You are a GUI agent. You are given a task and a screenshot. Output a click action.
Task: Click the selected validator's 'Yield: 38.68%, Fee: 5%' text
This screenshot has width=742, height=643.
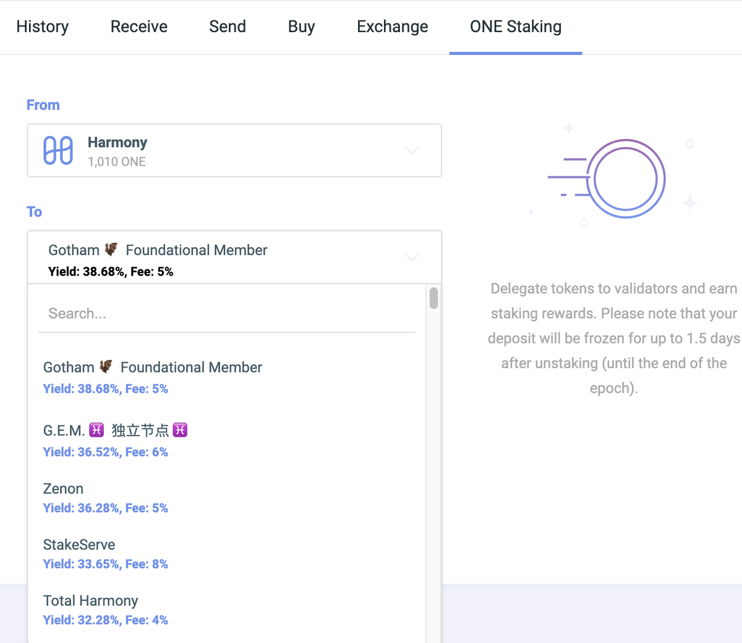click(x=111, y=272)
